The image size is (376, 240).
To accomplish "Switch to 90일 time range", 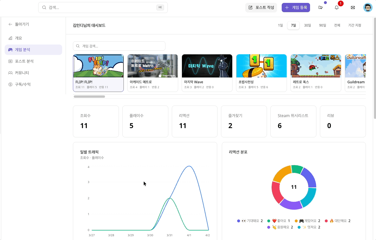I will (322, 25).
